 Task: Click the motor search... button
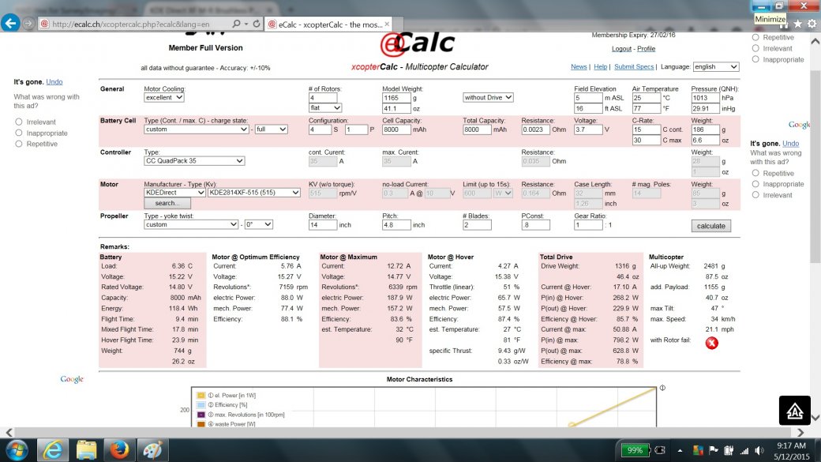coord(167,203)
